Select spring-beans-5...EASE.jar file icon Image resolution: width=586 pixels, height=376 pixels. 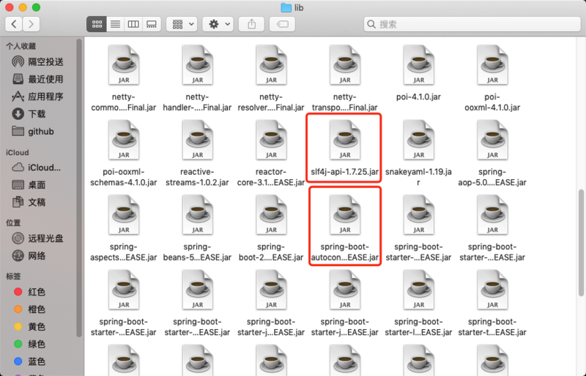pyautogui.click(x=197, y=216)
